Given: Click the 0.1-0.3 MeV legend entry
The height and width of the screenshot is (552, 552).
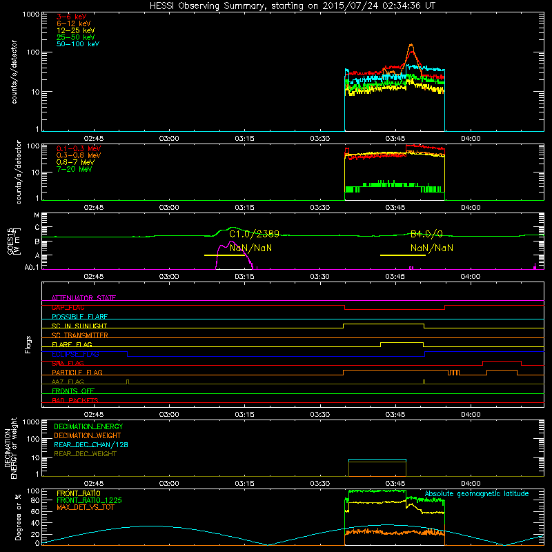Looking at the screenshot, I should 79,148.
